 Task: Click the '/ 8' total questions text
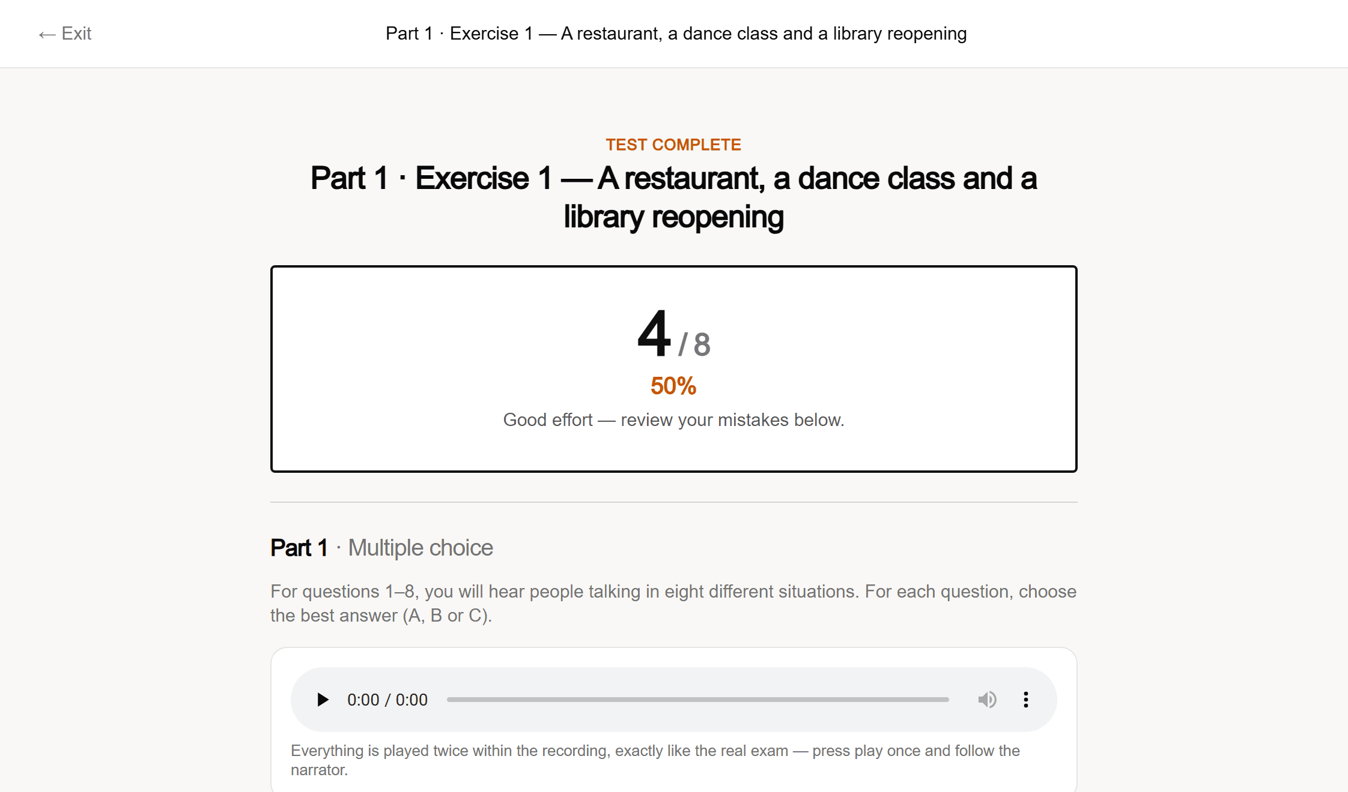coord(694,344)
